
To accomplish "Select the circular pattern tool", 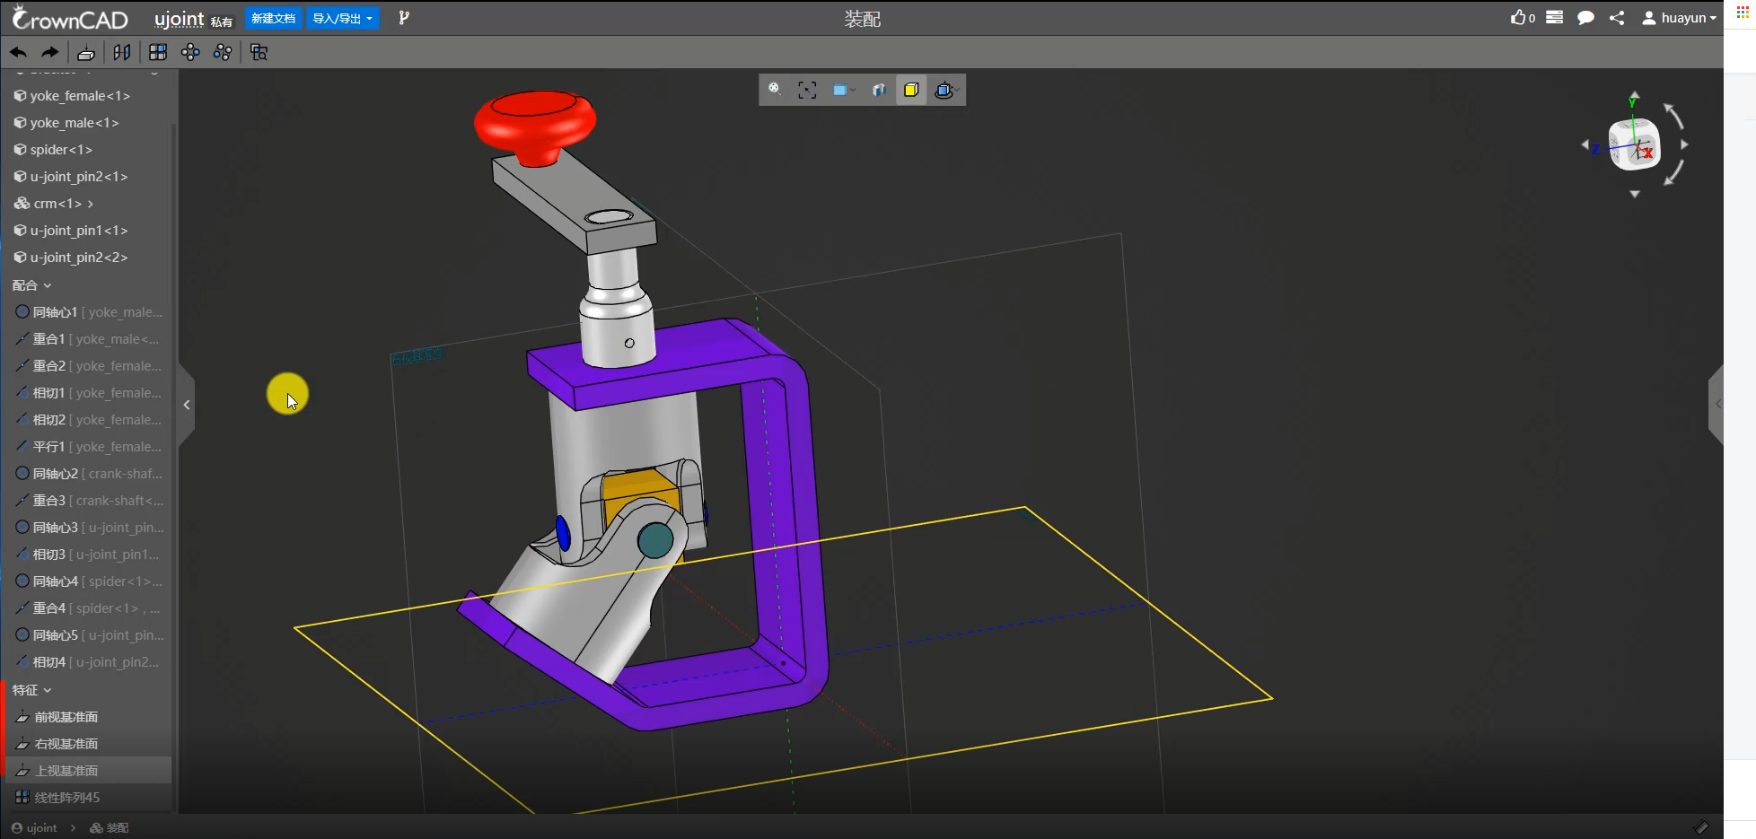I will click(190, 52).
